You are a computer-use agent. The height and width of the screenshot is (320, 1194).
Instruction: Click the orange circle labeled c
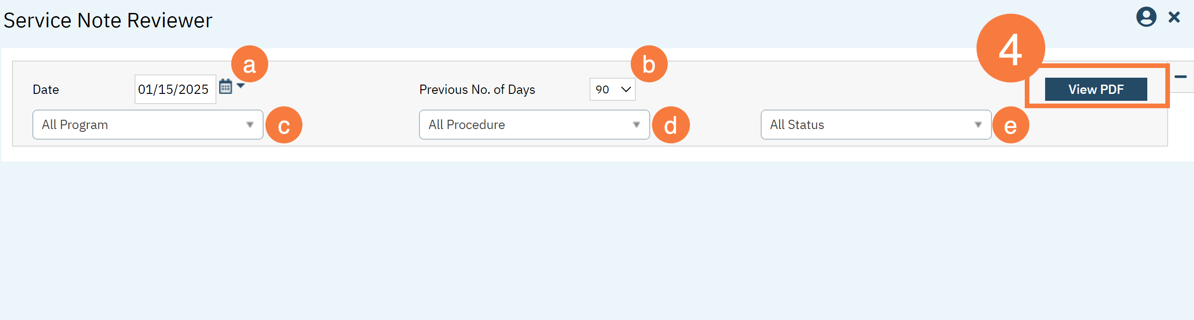[283, 125]
